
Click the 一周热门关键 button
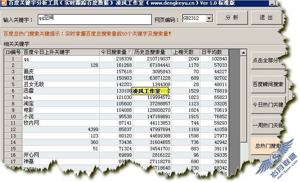click(267, 125)
